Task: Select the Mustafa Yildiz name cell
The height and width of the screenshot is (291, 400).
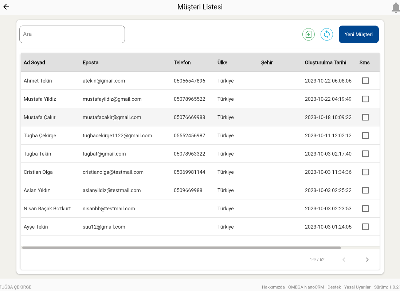Action: coord(40,99)
